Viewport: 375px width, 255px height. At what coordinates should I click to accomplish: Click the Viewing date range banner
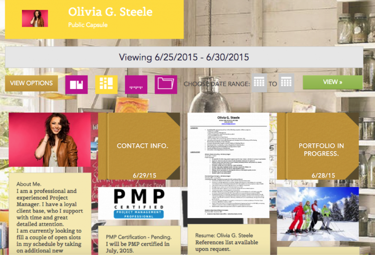(184, 57)
